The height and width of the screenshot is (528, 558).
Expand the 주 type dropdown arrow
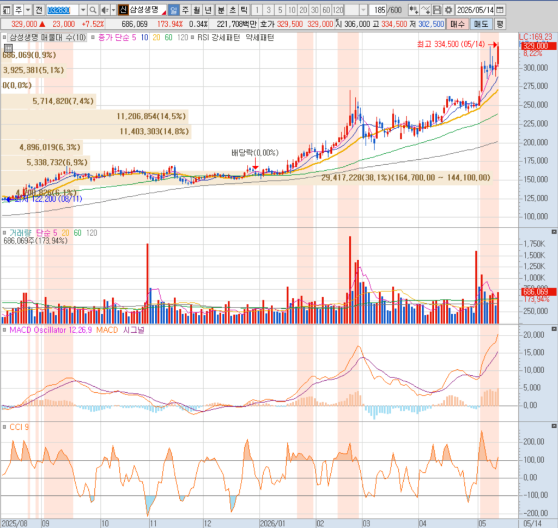click(28, 10)
